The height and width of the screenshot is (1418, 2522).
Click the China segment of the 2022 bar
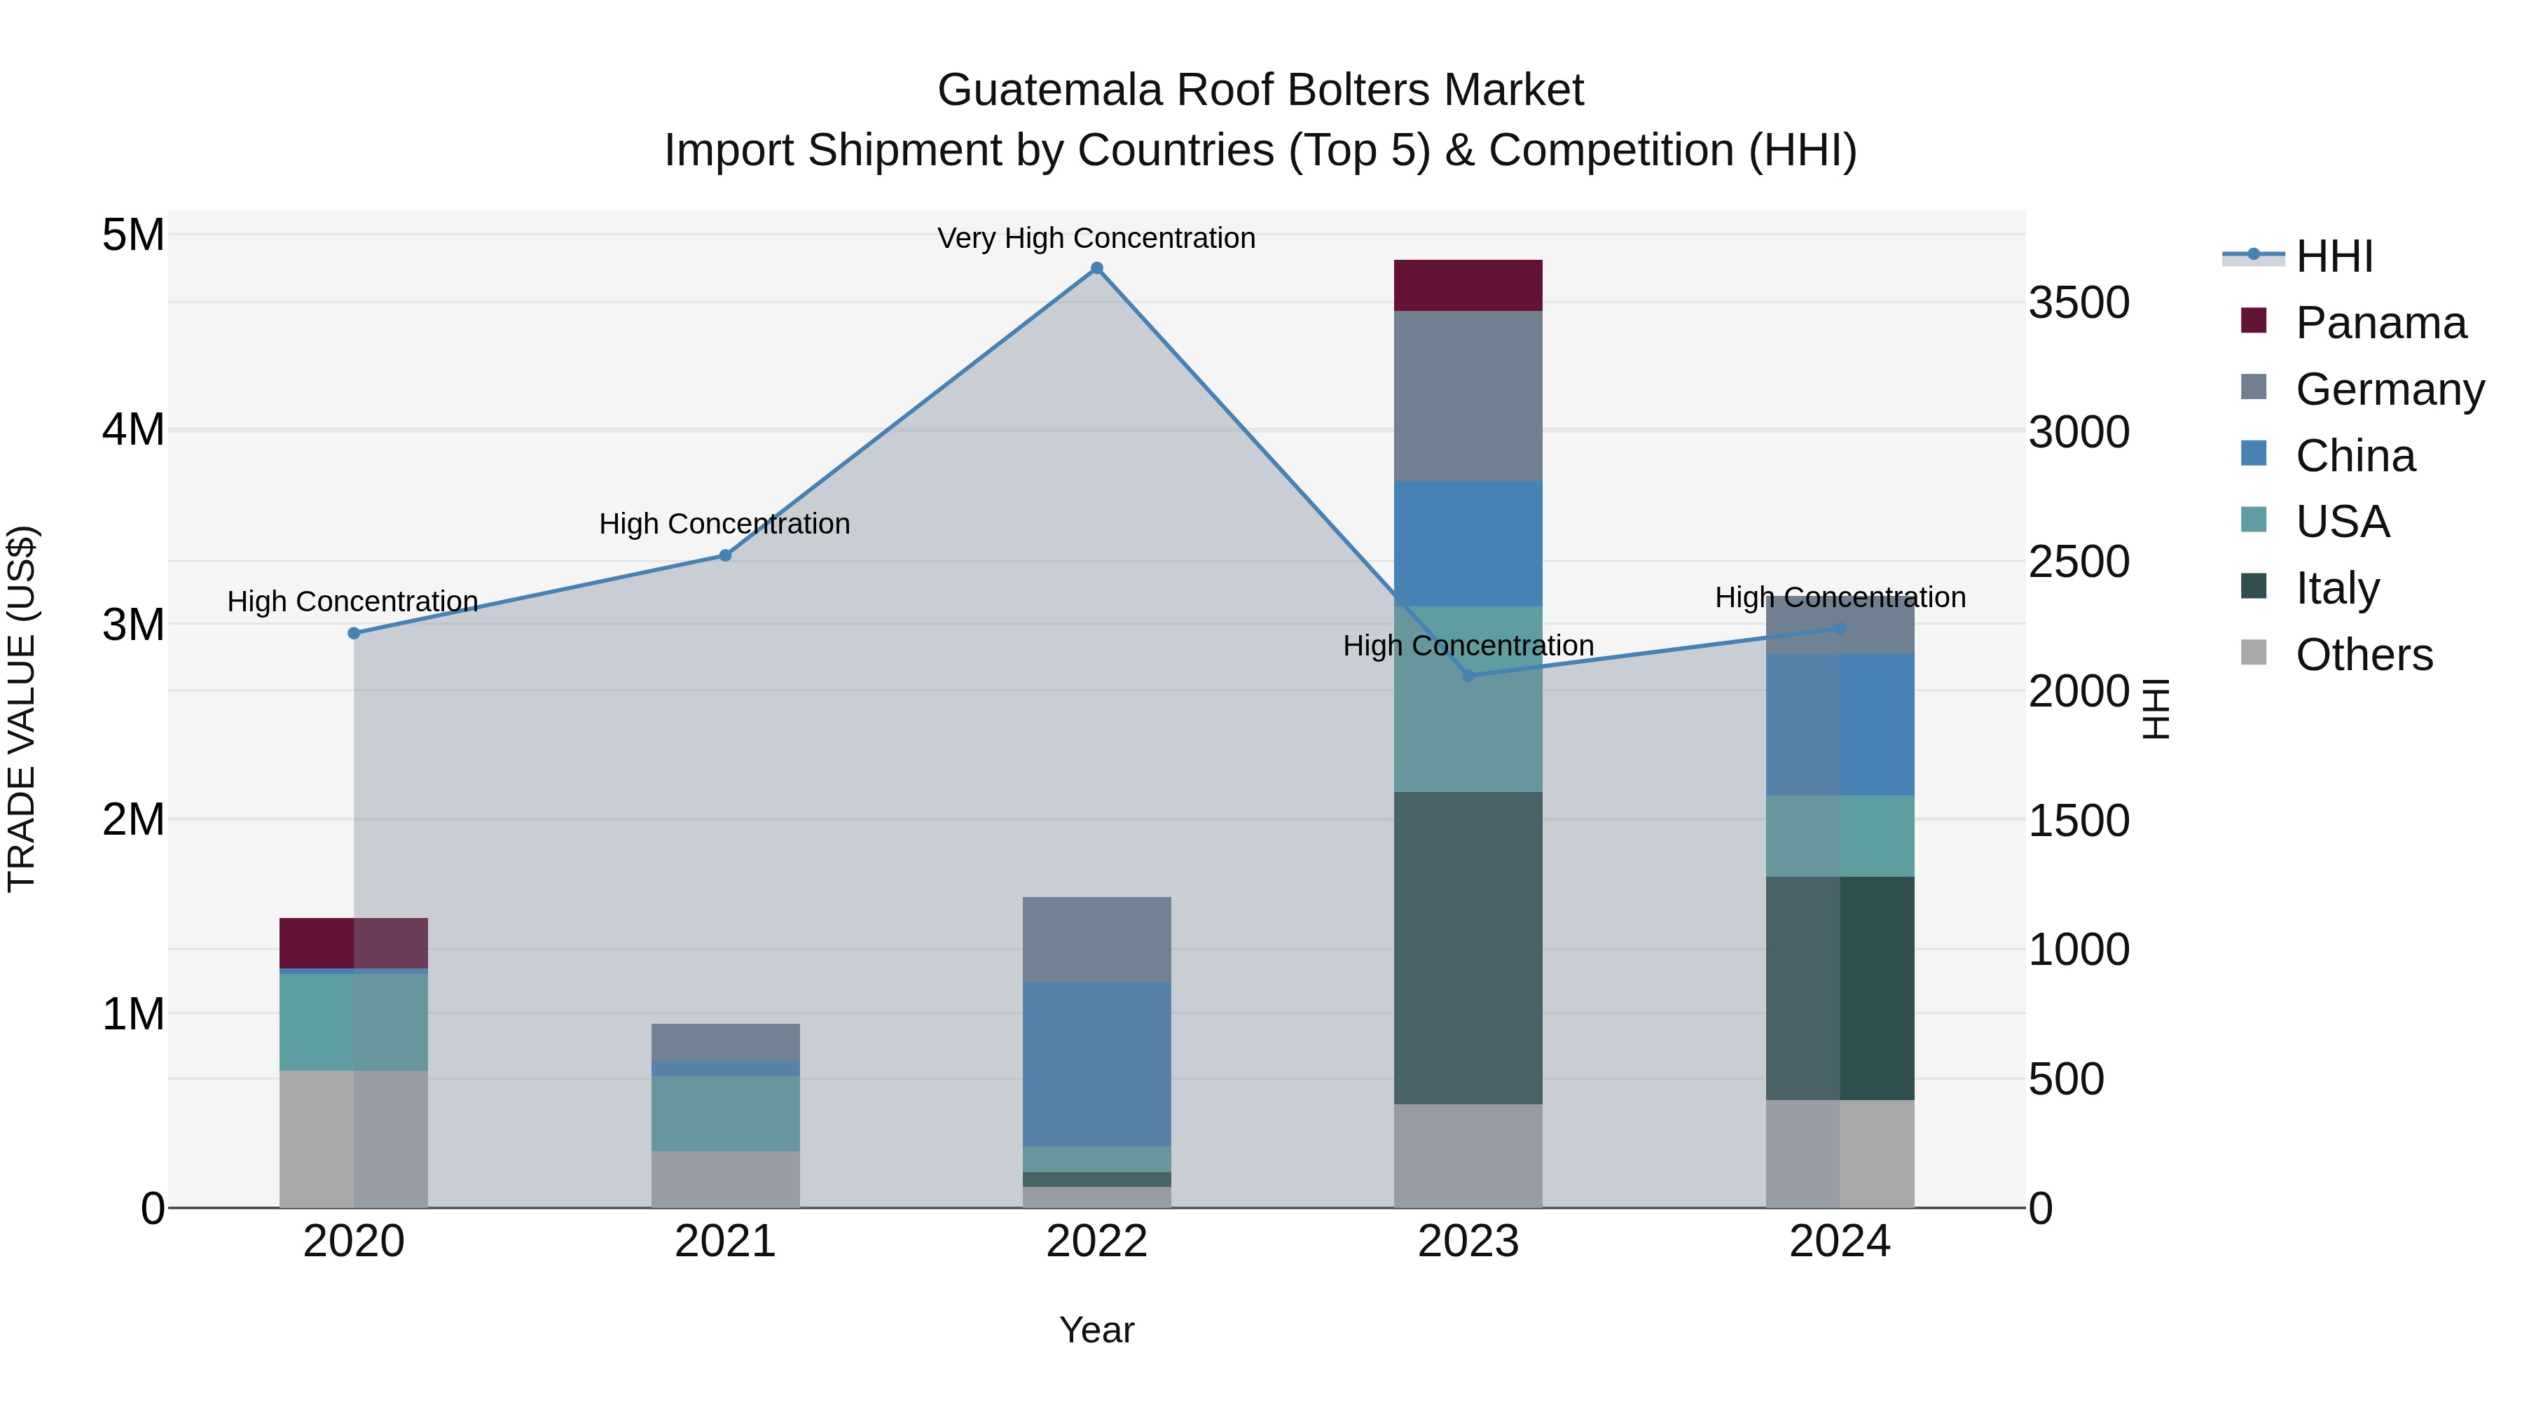[1096, 1064]
